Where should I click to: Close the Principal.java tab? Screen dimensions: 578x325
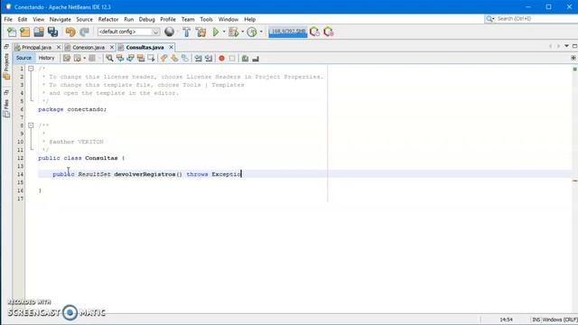point(58,47)
